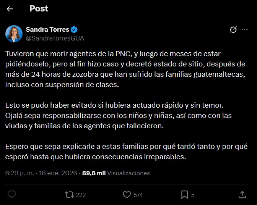Click the blue verified badge
The width and height of the screenshot is (257, 205).
click(x=74, y=29)
